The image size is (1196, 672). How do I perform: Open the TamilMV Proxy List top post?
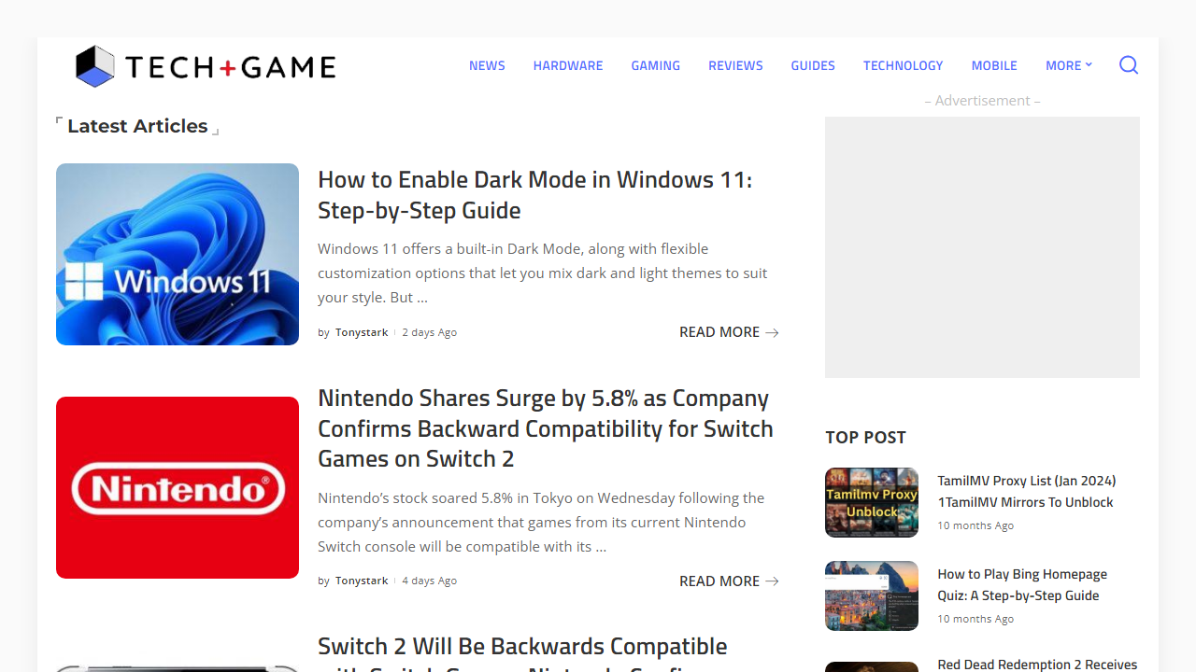[x=1026, y=491]
